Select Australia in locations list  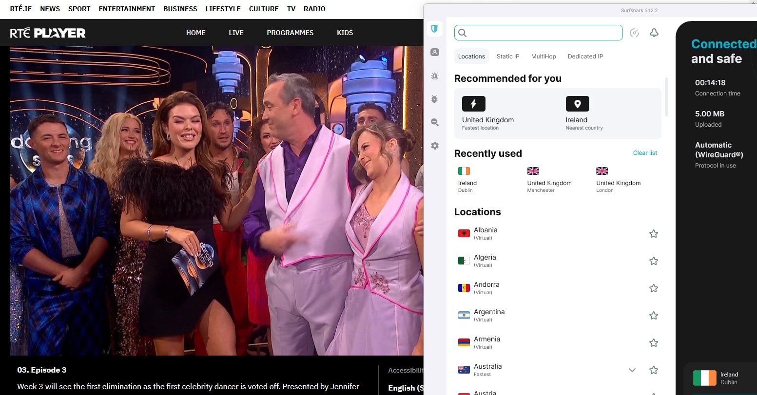point(558,370)
